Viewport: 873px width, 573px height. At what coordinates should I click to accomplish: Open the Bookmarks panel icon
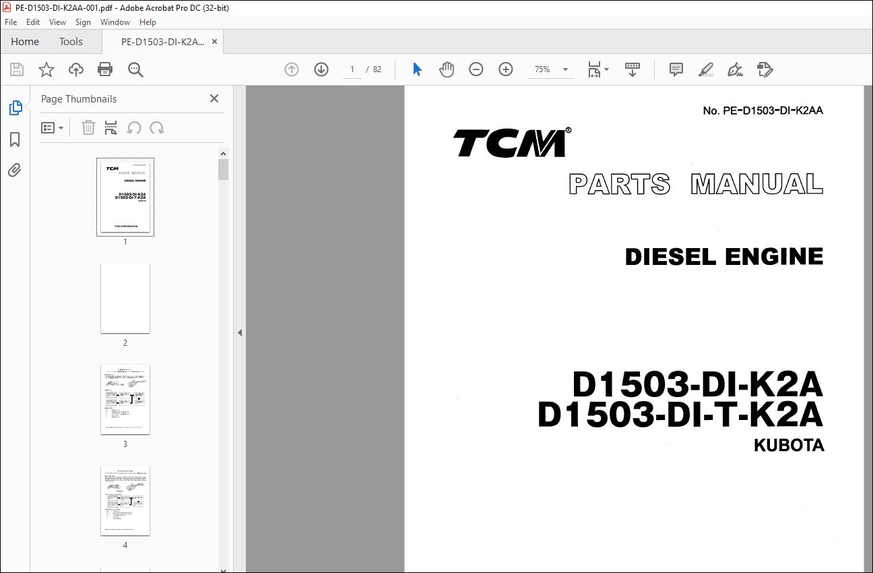15,140
